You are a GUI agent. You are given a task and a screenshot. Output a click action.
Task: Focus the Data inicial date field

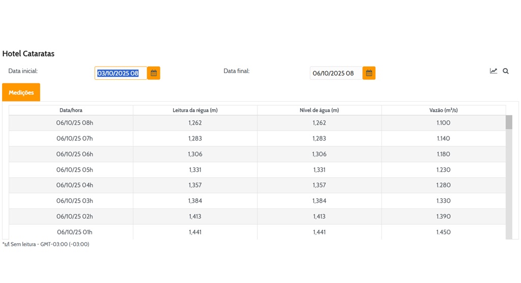click(121, 73)
